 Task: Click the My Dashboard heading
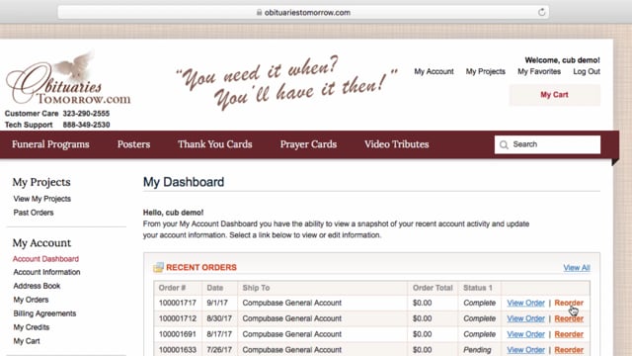[184, 182]
